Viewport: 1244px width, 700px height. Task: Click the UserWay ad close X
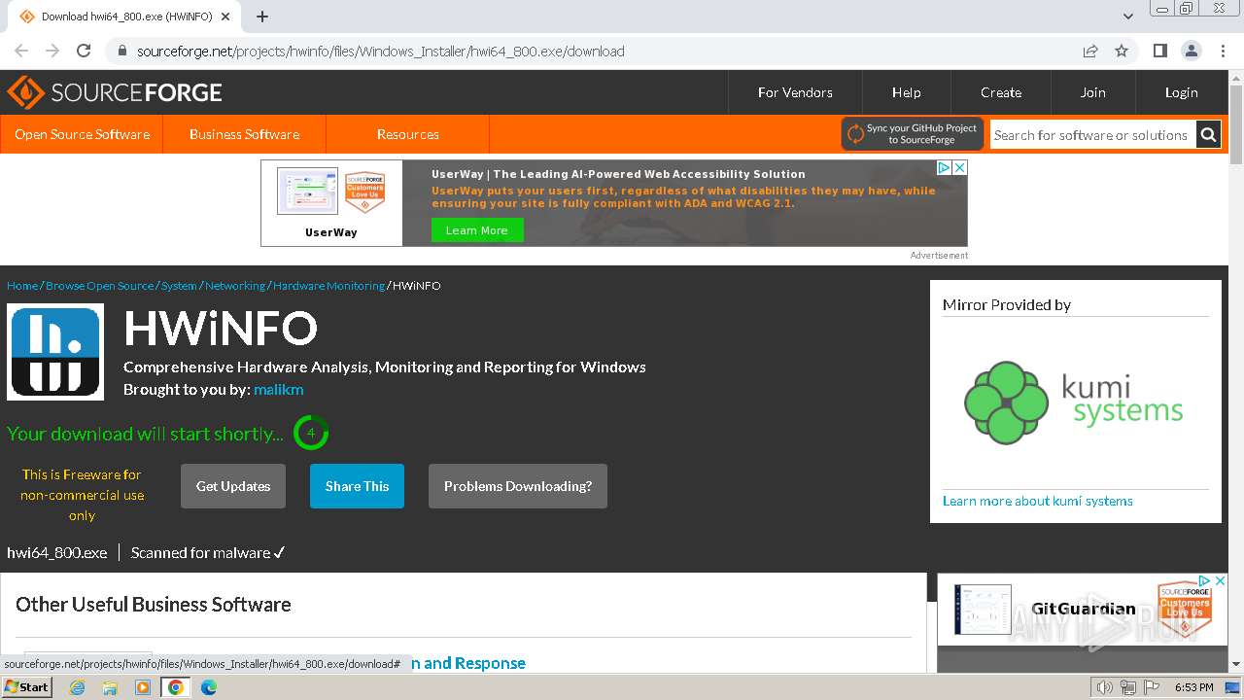point(959,168)
